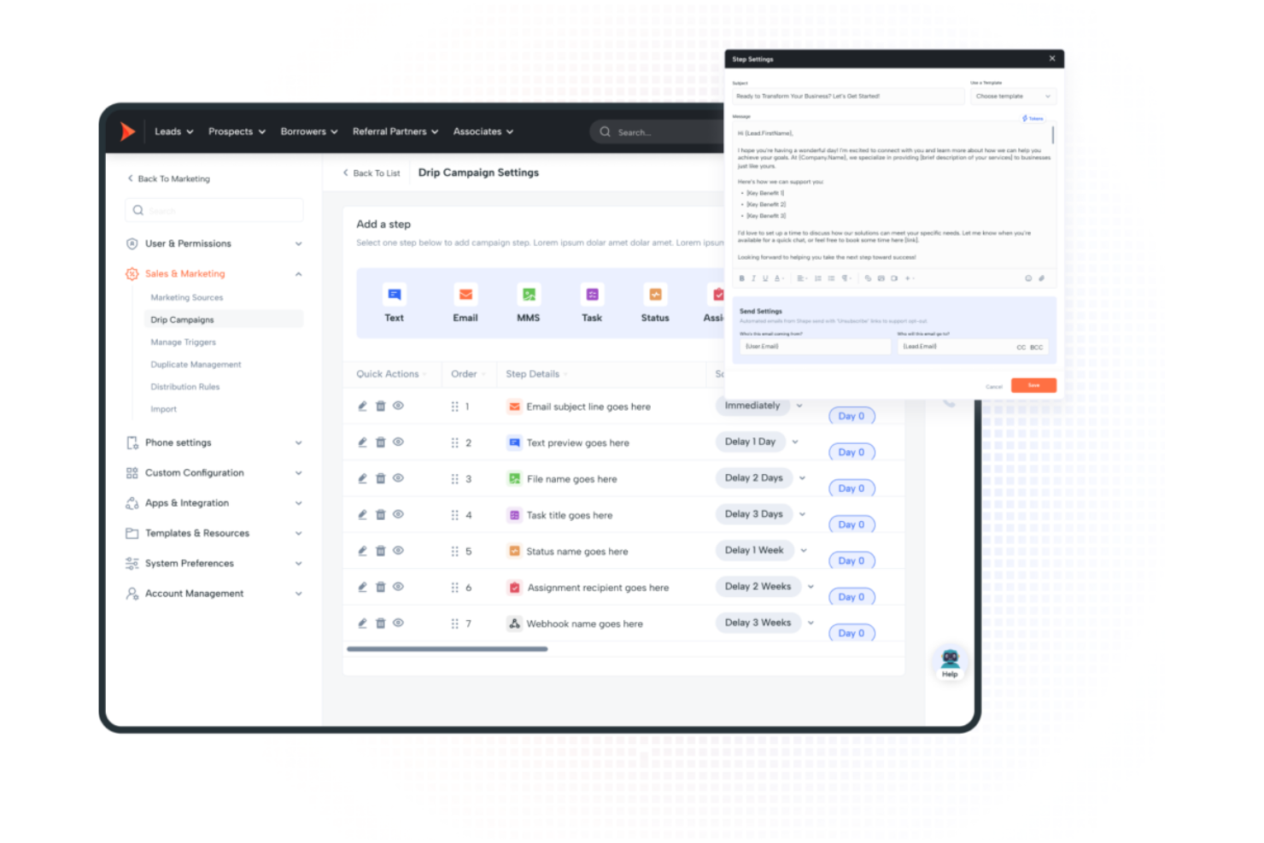
Task: Click the orange Save button
Action: (x=1033, y=386)
